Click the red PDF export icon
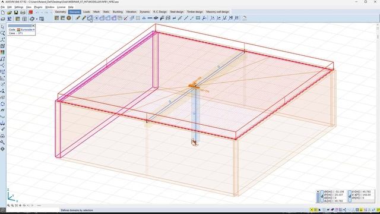380x214 pixels. click(x=31, y=12)
